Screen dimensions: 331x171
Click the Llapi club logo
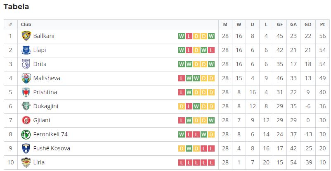pos(26,50)
